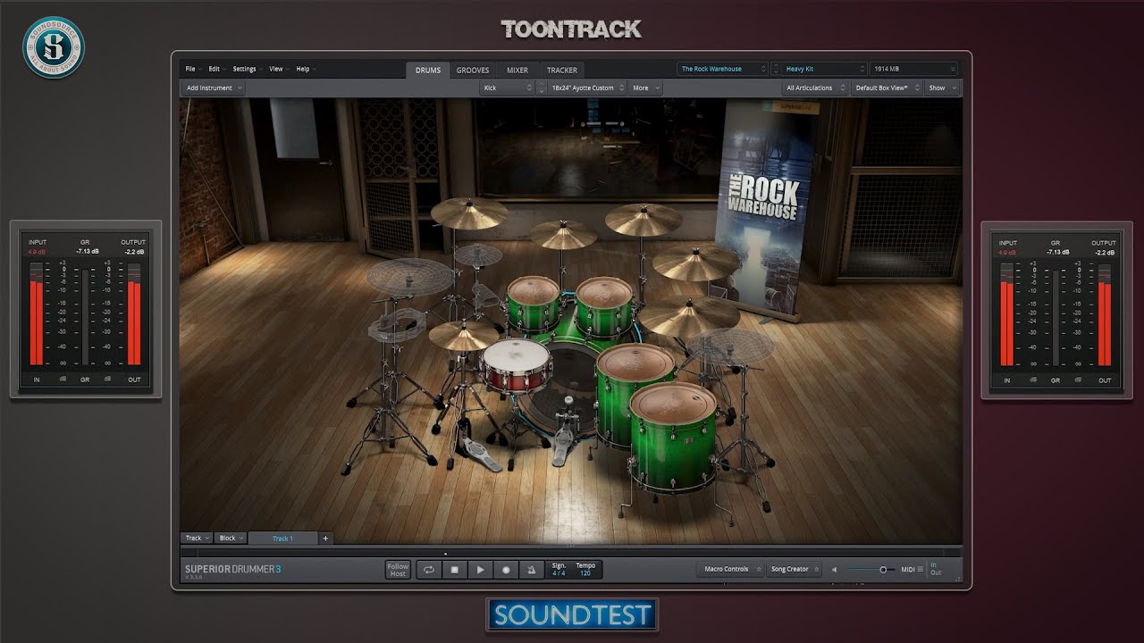The image size is (1144, 643).
Task: Open the All Articulations dropdown
Action: 815,88
